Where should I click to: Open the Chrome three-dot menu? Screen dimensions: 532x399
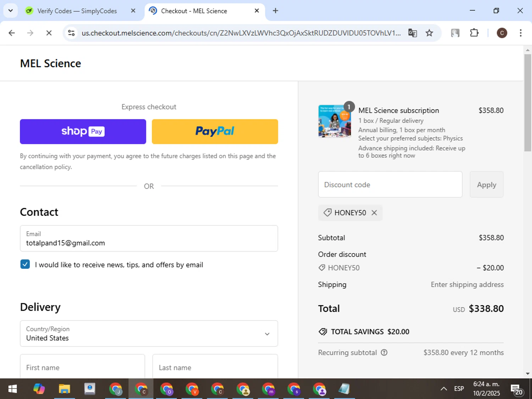521,33
